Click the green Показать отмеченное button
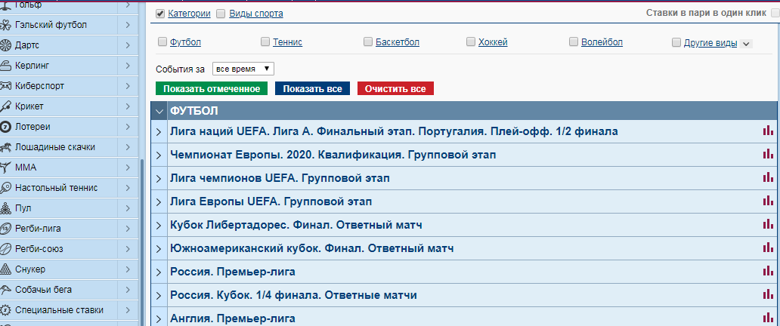The height and width of the screenshot is (326, 780). click(212, 89)
